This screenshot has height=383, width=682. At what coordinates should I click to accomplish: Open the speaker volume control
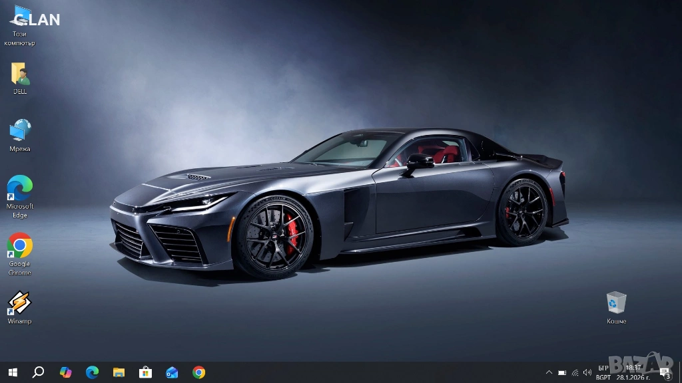pyautogui.click(x=587, y=372)
